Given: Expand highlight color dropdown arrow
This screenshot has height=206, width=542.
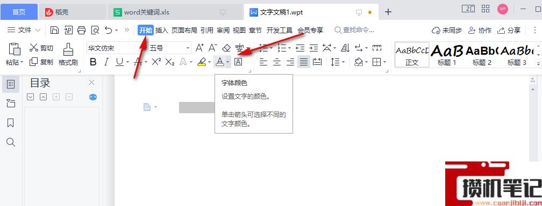Looking at the screenshot, I should (210, 62).
